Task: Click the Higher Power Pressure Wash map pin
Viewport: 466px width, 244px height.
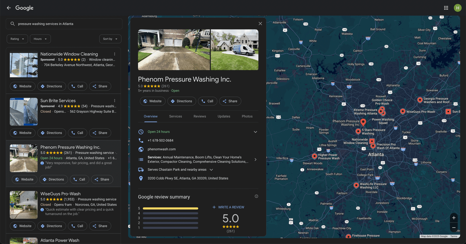Action: tap(315, 156)
